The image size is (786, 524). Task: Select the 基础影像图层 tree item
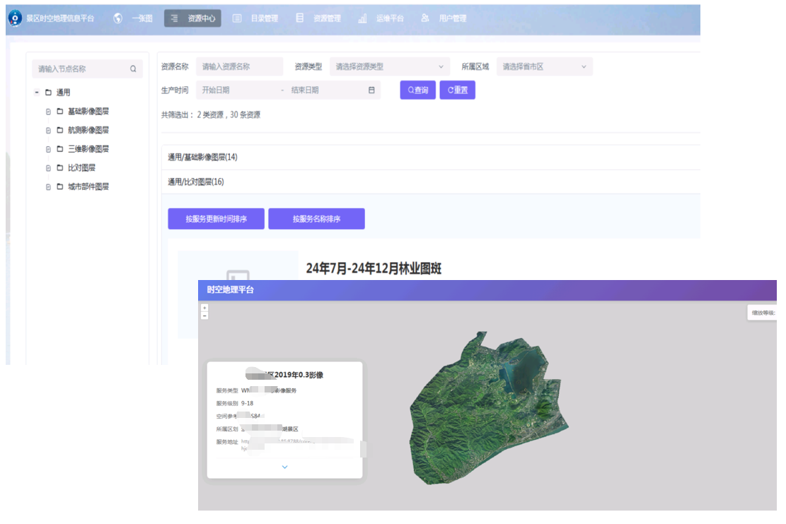pos(88,111)
